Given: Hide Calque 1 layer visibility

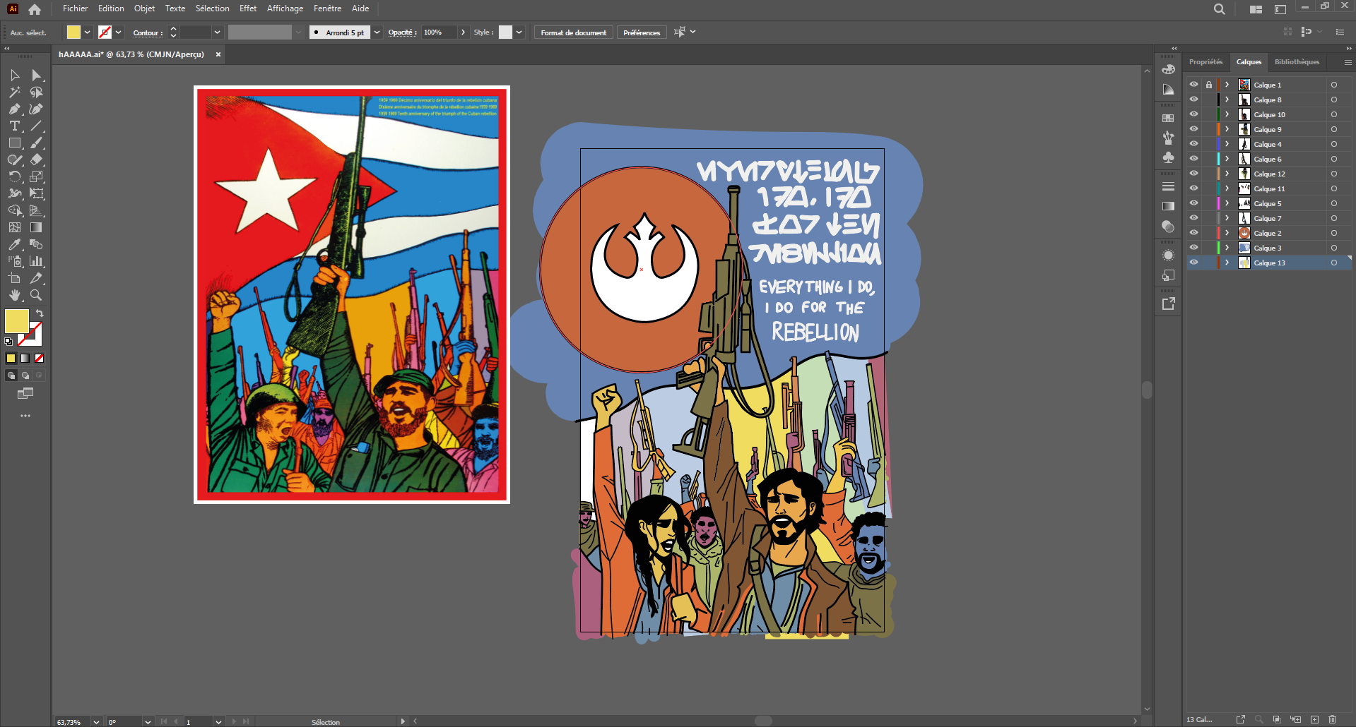Looking at the screenshot, I should pos(1193,85).
